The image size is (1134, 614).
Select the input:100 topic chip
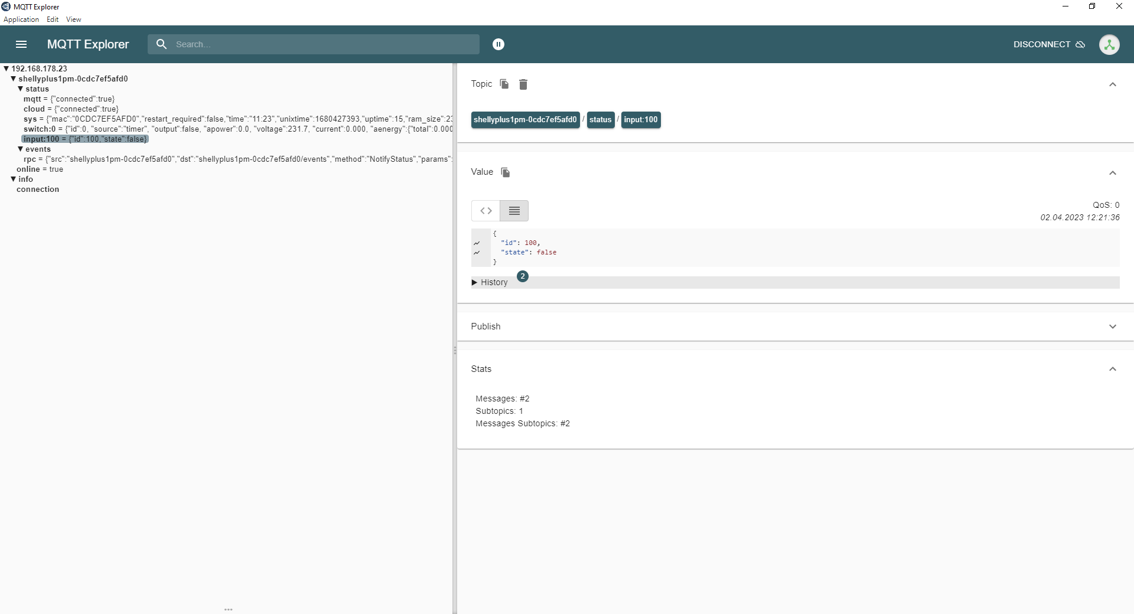pyautogui.click(x=641, y=120)
